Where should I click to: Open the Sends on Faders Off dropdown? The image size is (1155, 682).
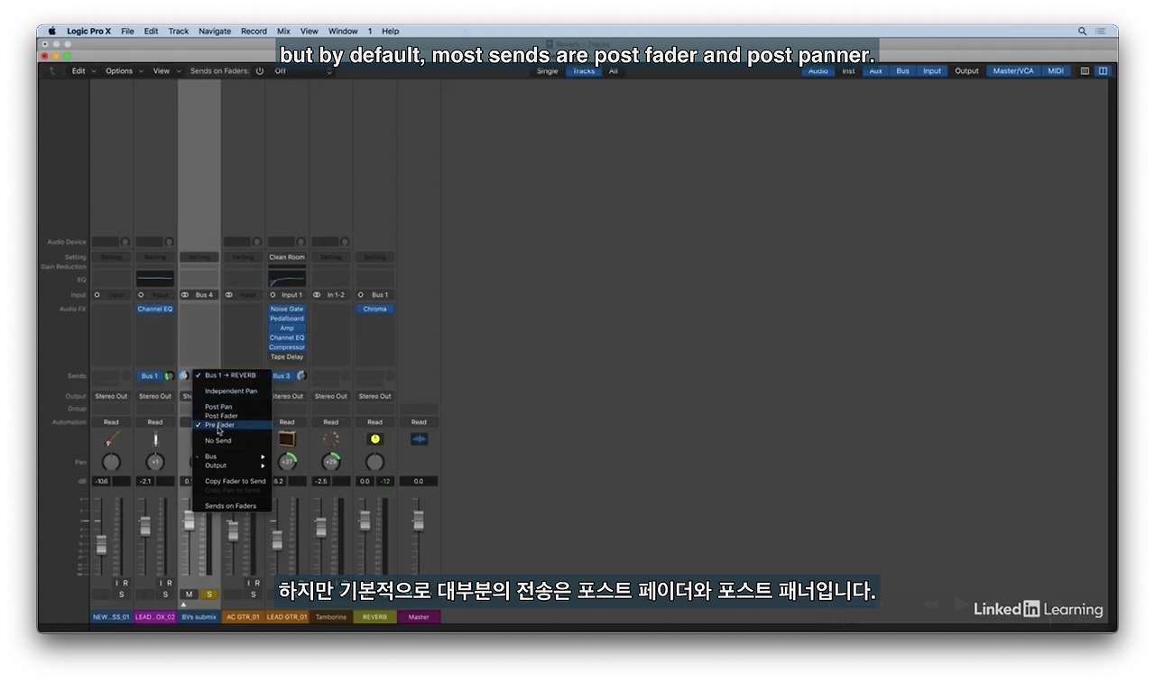point(303,71)
